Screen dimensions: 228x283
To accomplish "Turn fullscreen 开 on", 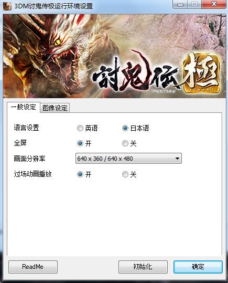I will (x=84, y=144).
